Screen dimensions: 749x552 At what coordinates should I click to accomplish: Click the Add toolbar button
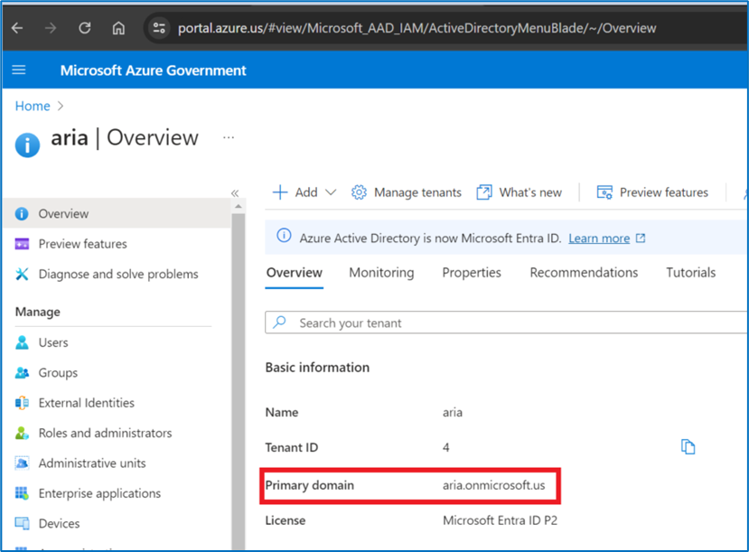(304, 192)
